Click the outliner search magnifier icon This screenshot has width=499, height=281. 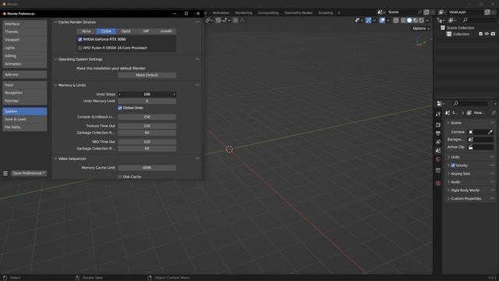(x=465, y=20)
